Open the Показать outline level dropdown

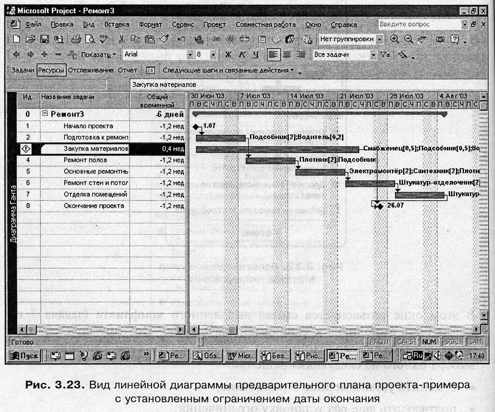coord(98,54)
